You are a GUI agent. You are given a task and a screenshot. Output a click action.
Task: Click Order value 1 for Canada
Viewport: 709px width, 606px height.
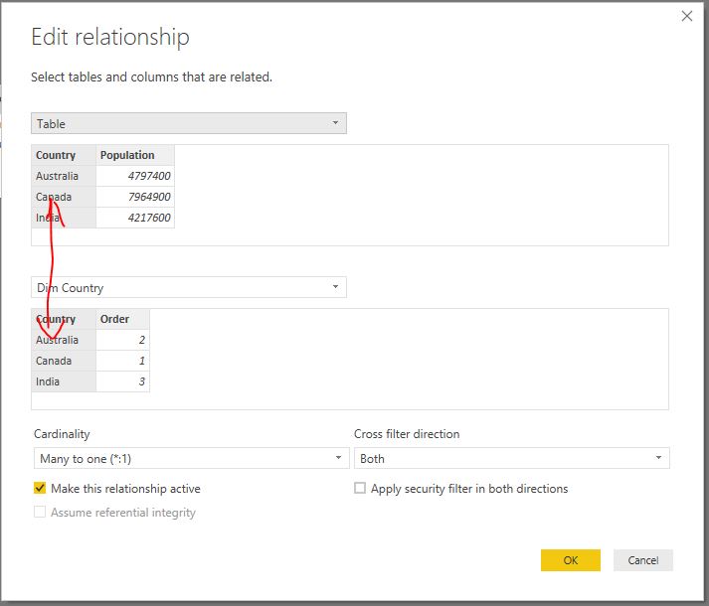(122, 361)
